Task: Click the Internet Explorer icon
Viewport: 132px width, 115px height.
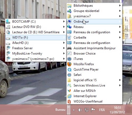Action: click(x=69, y=96)
